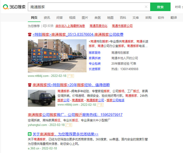Open the 采购 tab
Image resolution: width=183 pixels, height=153 pixels.
click(x=148, y=18)
